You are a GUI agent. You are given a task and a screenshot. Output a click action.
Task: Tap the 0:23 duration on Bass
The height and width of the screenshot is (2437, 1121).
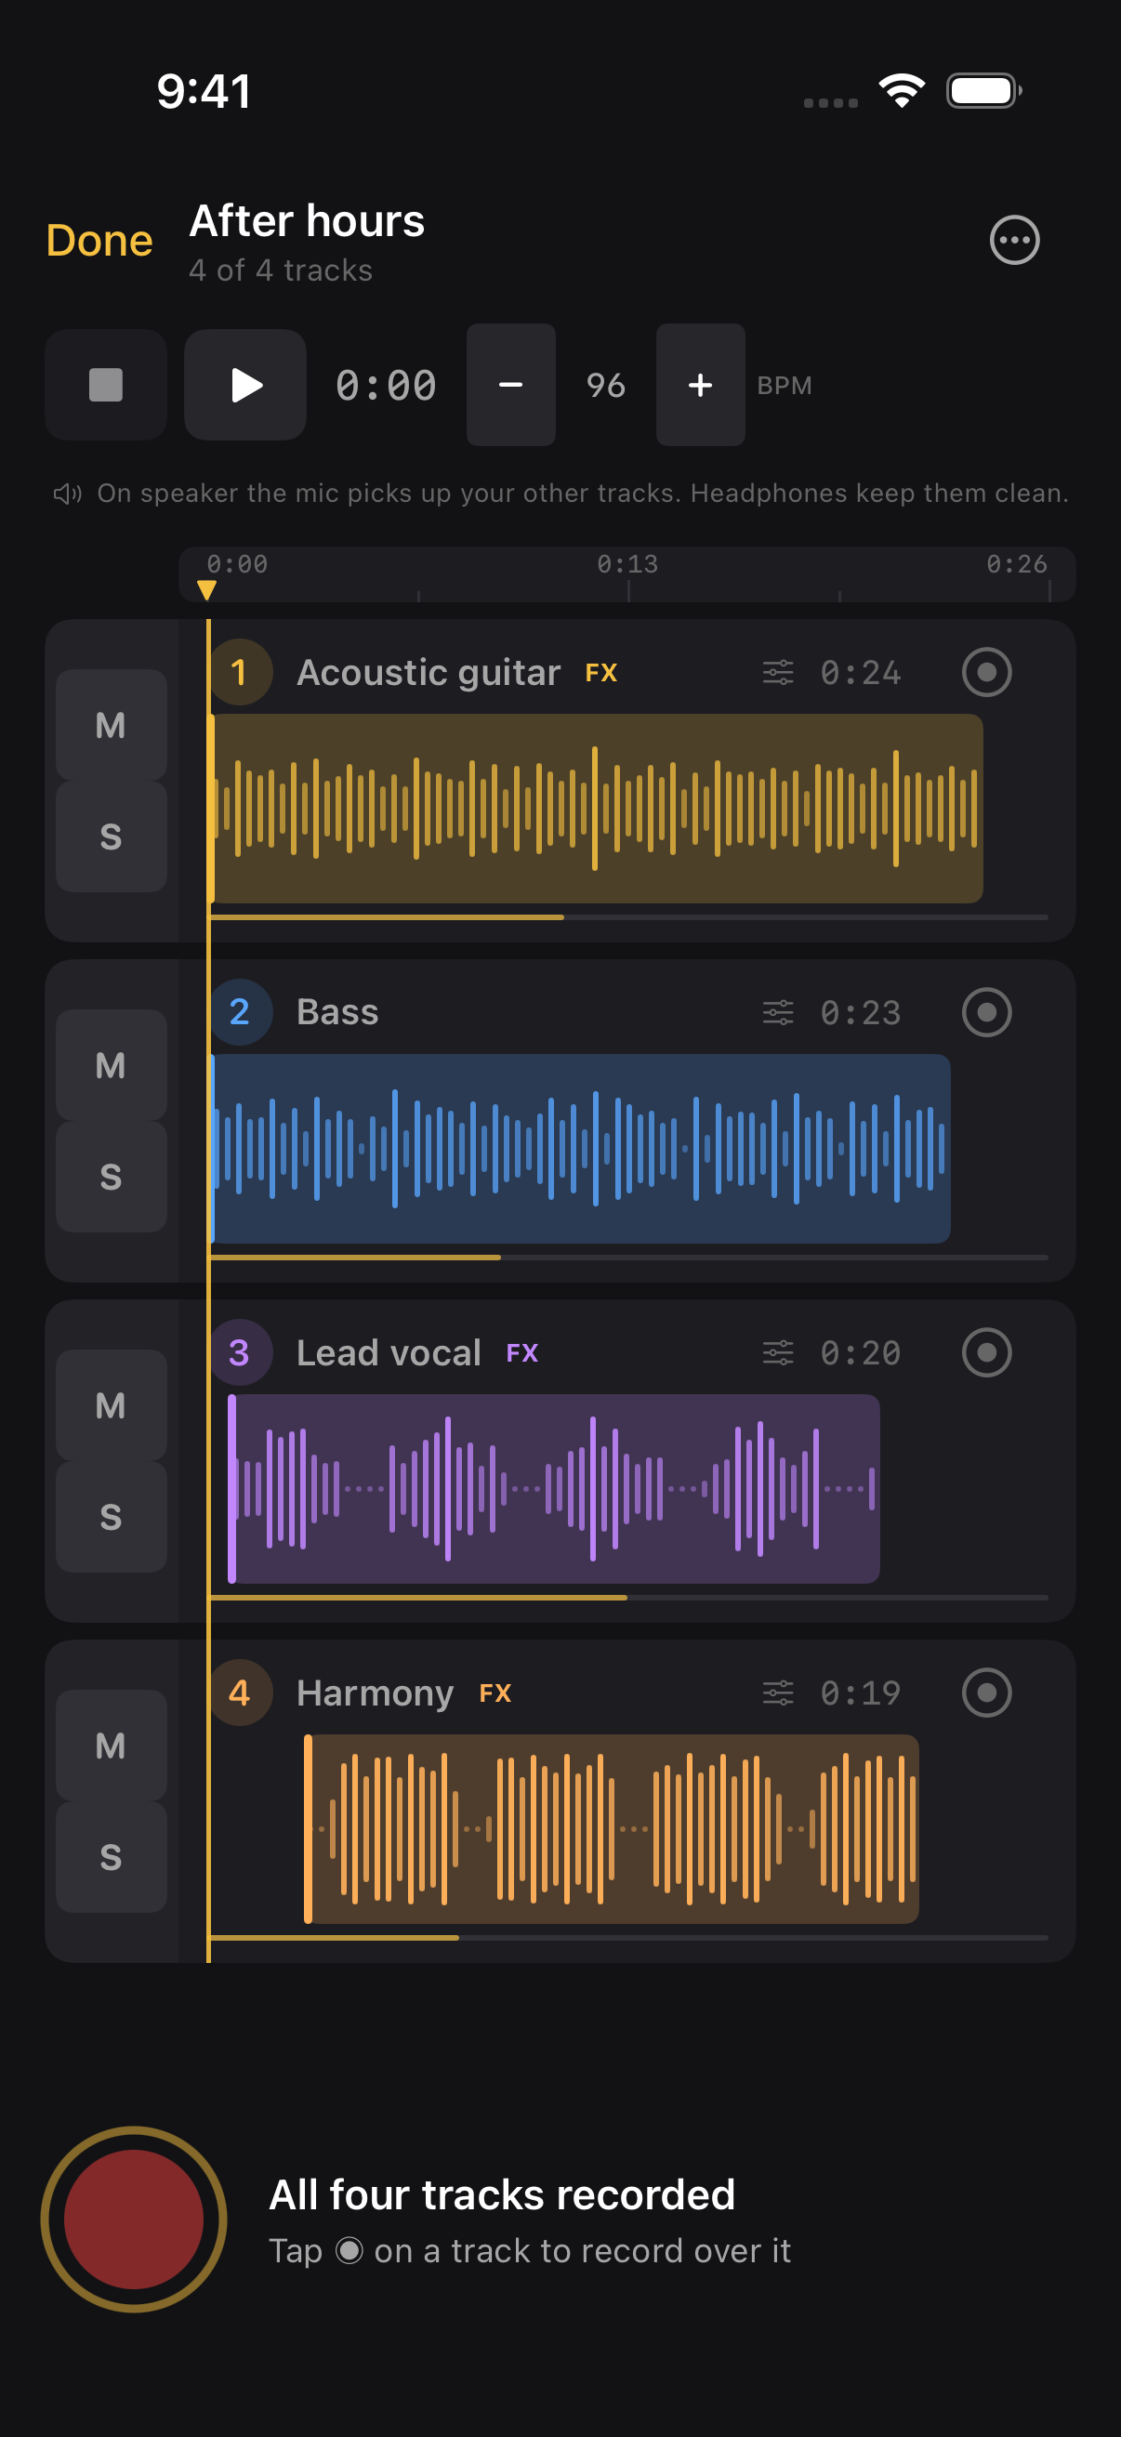861,1012
